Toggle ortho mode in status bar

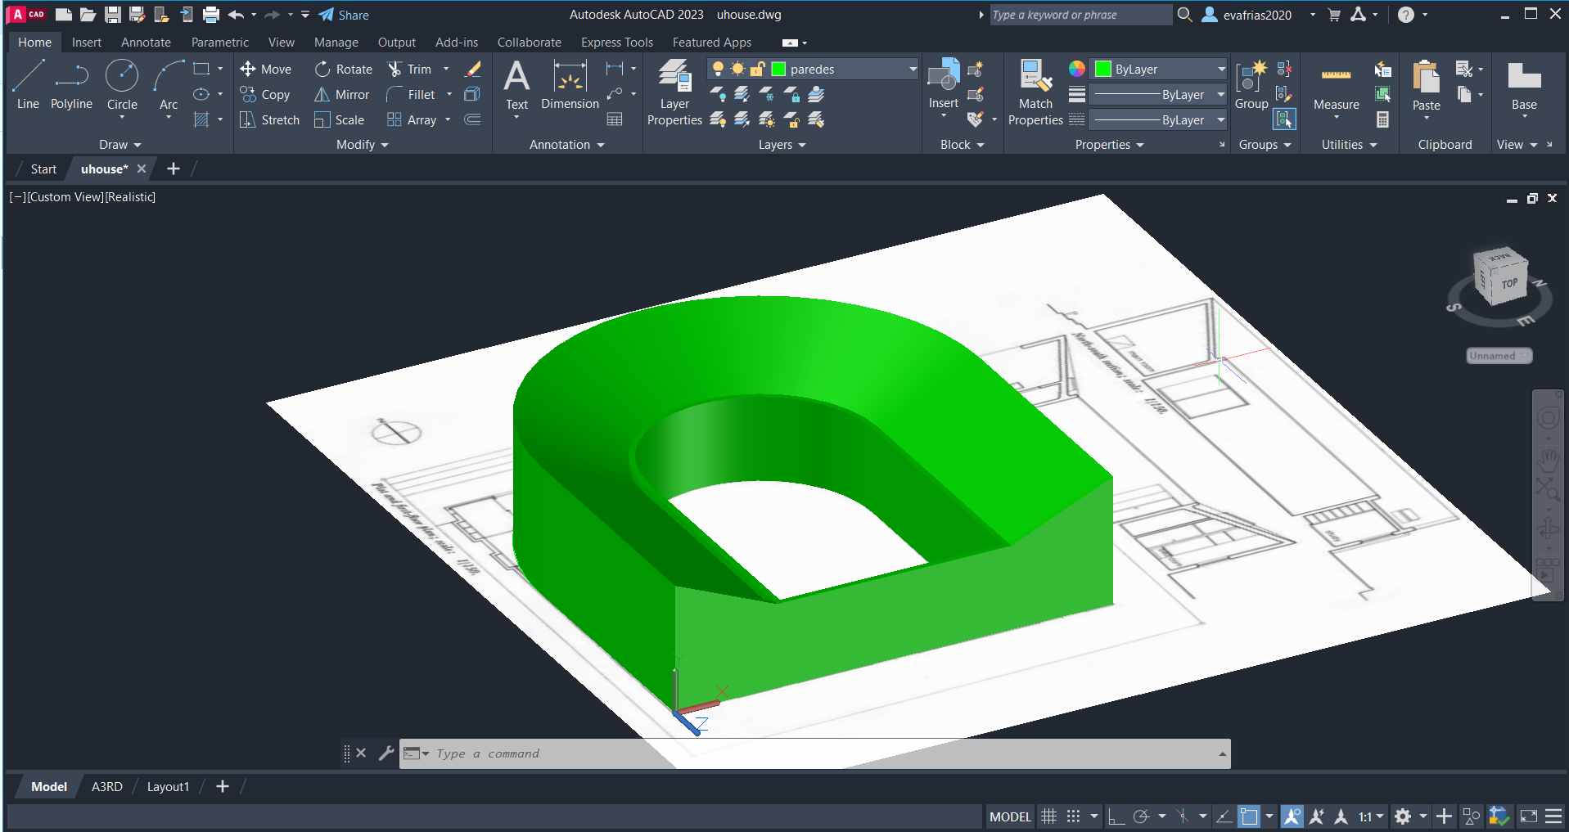(x=1116, y=816)
